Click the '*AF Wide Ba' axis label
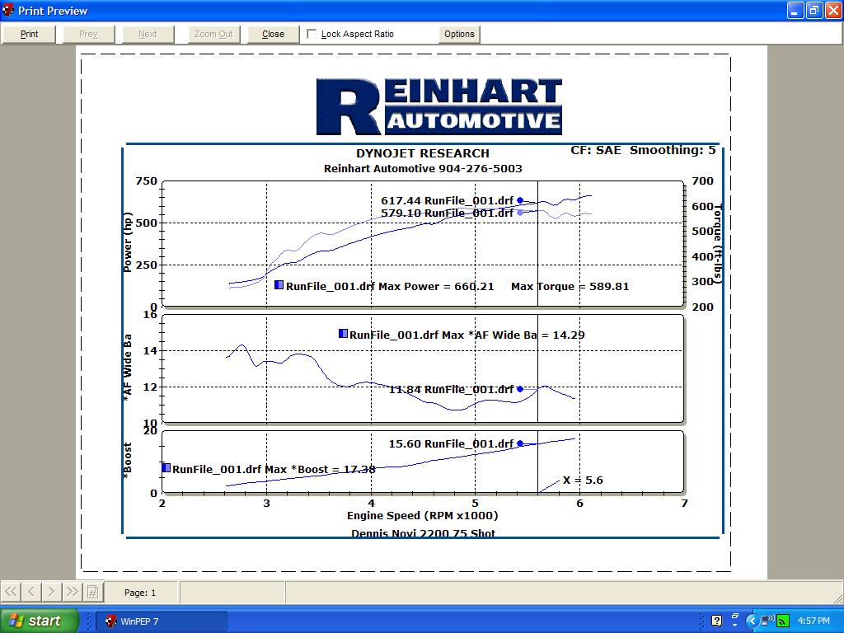The height and width of the screenshot is (633, 844). [128, 368]
